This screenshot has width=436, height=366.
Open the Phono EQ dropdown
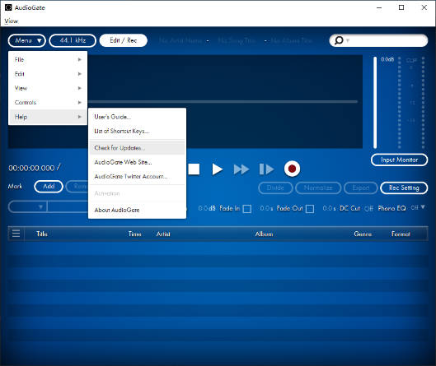(x=418, y=207)
